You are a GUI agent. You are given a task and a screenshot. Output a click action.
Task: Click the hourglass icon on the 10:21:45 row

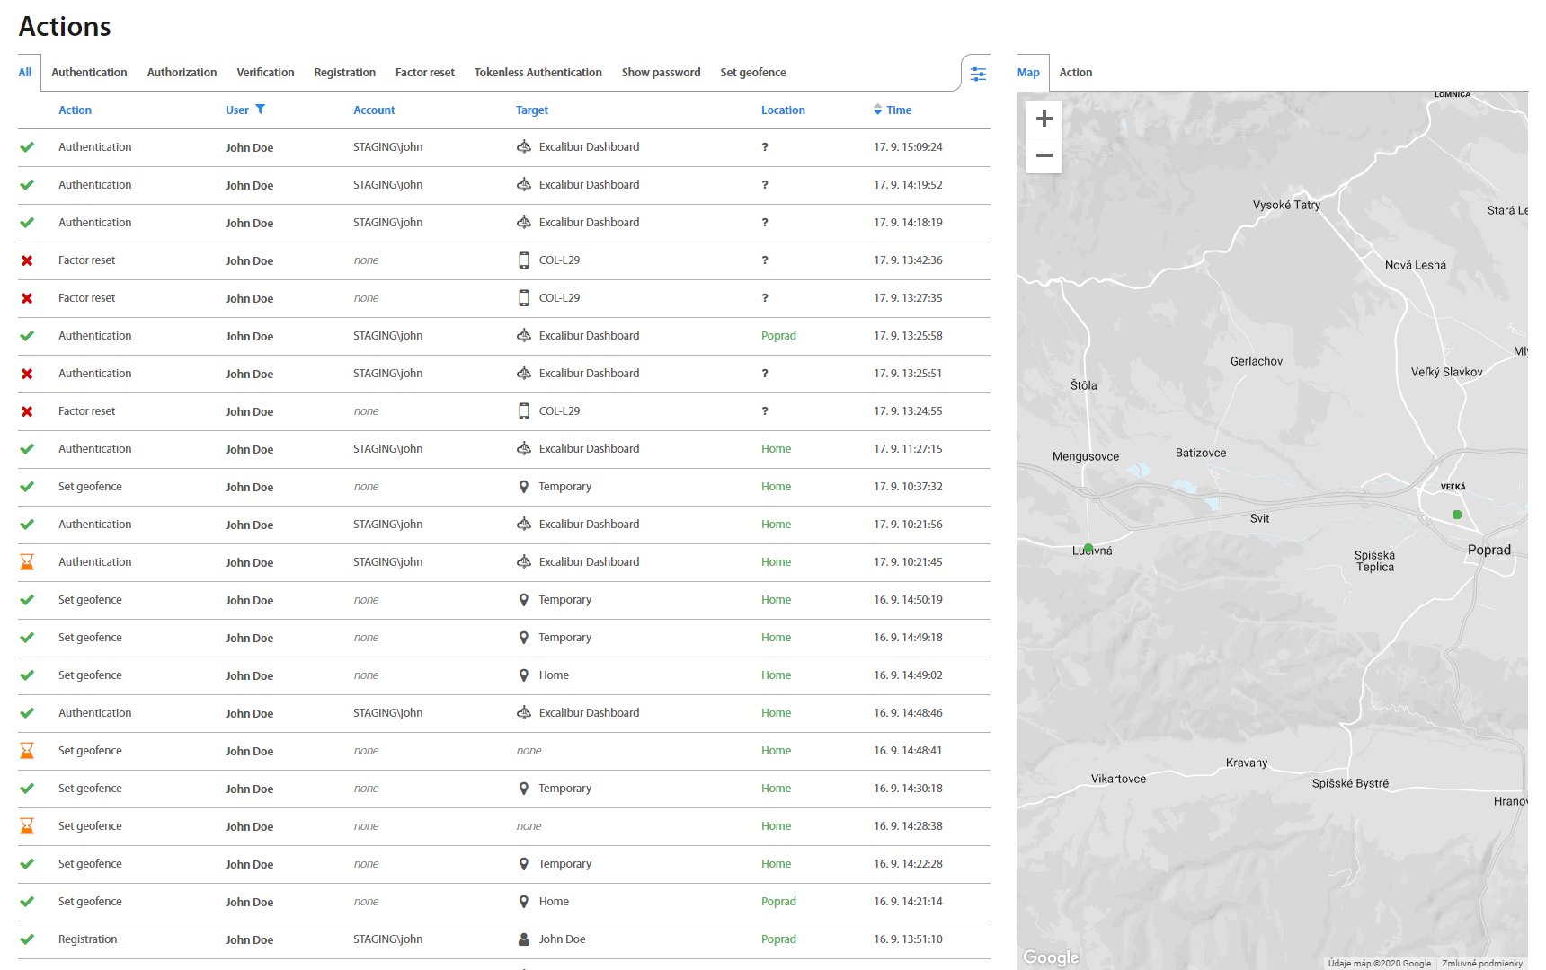27,562
